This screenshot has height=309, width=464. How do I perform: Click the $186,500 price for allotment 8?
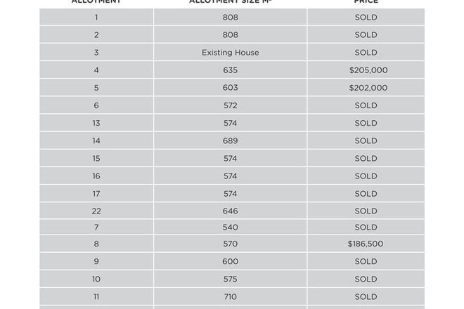[x=366, y=244]
